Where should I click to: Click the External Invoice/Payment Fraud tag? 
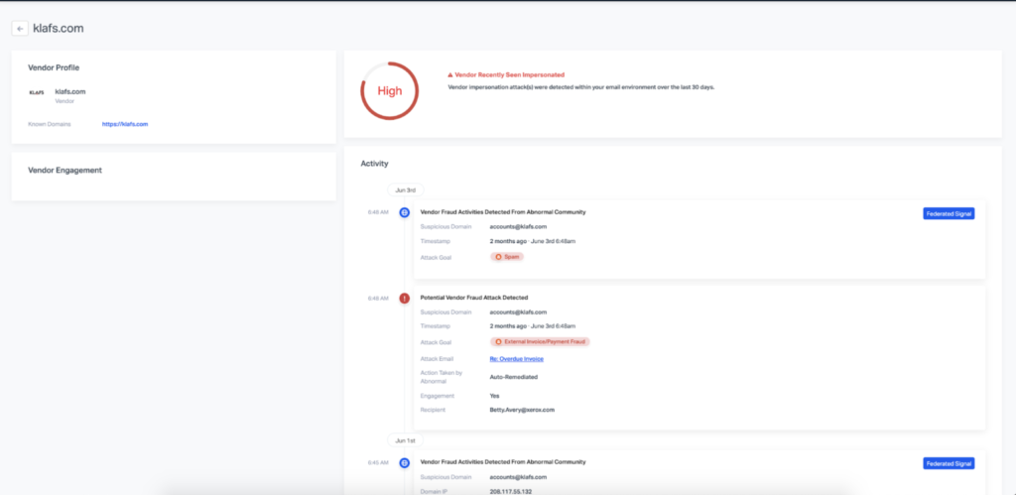coord(540,341)
